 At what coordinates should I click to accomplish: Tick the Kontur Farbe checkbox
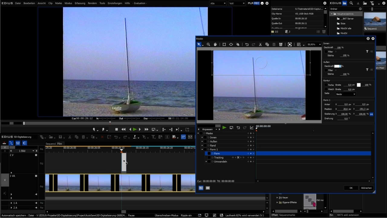pos(326,85)
